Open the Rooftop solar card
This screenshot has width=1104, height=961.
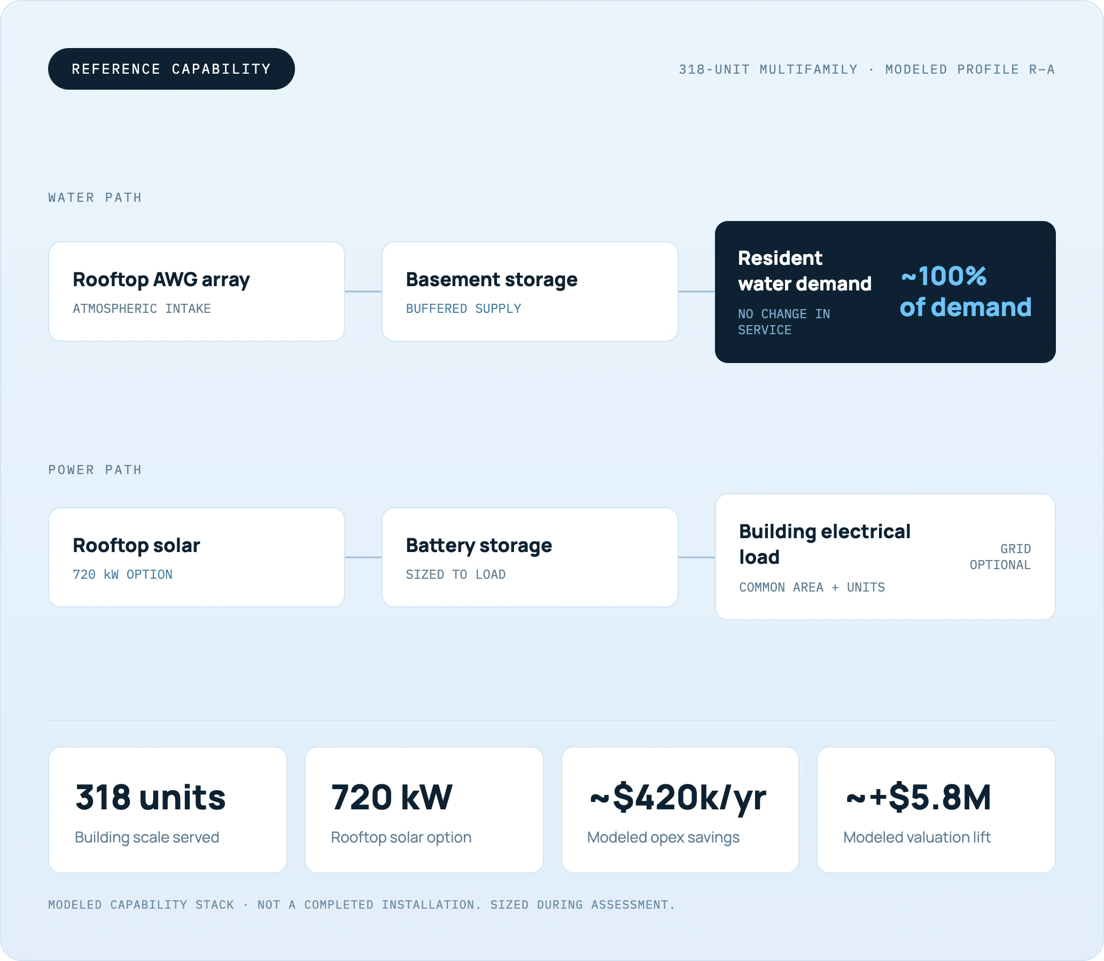coord(197,557)
